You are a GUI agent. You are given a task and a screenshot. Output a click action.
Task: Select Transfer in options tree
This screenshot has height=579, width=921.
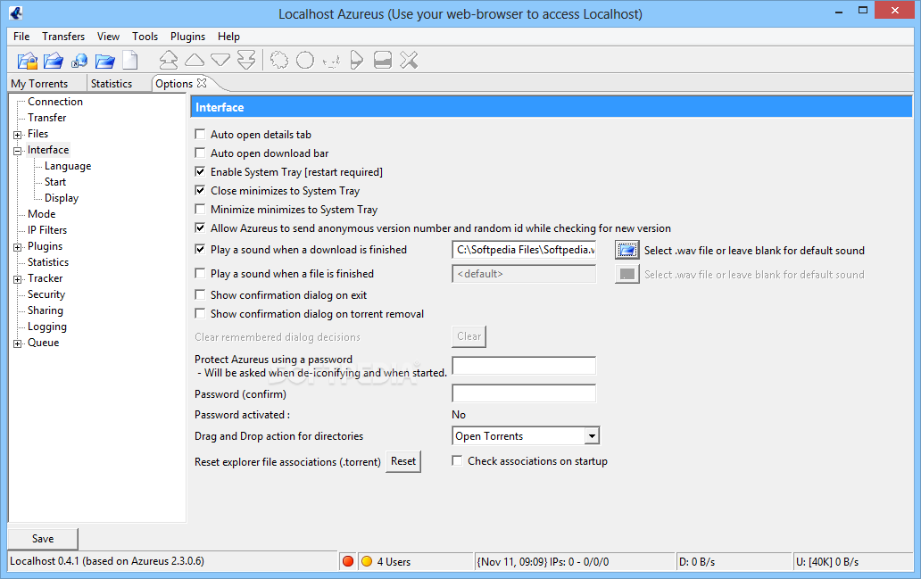[x=47, y=118]
